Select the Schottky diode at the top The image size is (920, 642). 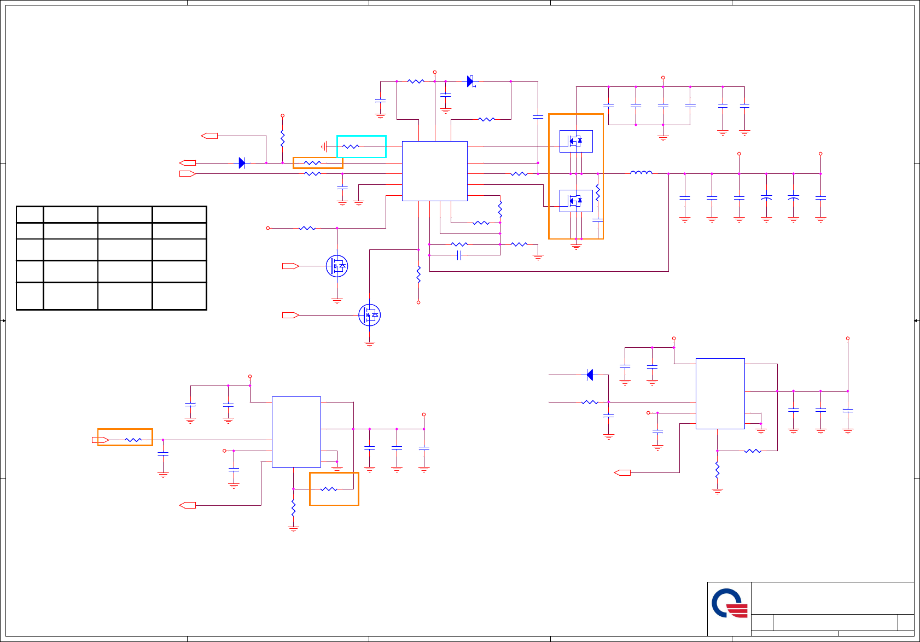click(471, 81)
